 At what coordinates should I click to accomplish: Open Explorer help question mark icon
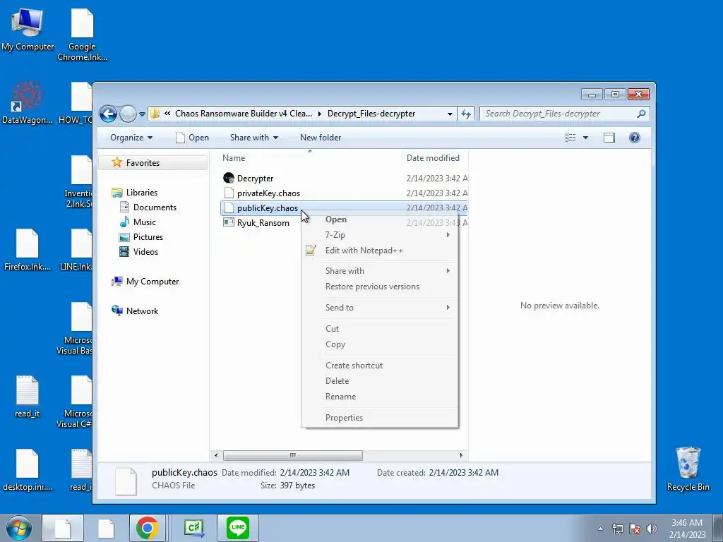pos(635,138)
